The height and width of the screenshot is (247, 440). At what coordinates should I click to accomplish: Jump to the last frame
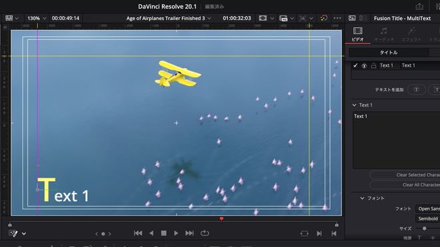[189, 233]
